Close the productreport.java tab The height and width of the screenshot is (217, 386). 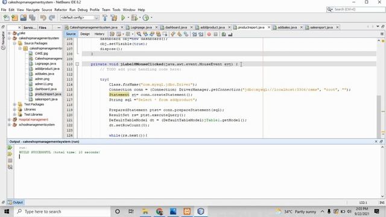[269, 27]
